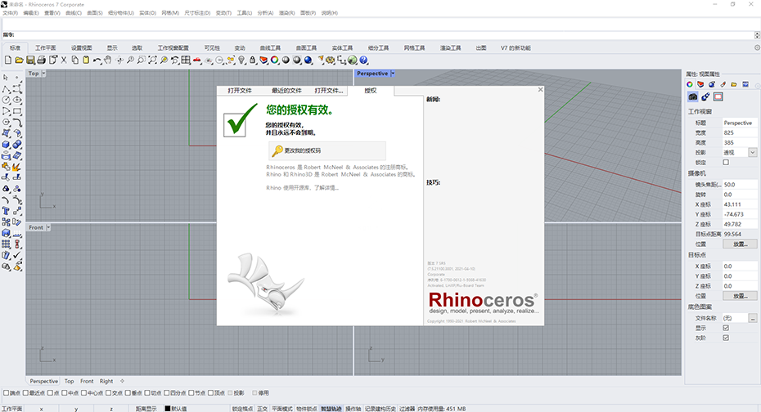Click the target point 放置 button
This screenshot has width=761, height=412.
click(740, 296)
